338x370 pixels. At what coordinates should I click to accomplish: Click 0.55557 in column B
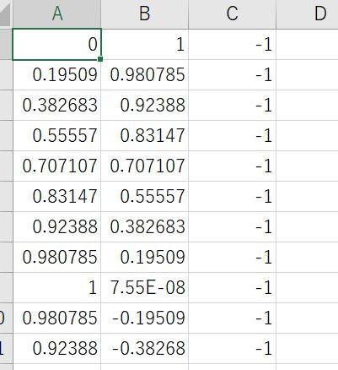tap(144, 197)
